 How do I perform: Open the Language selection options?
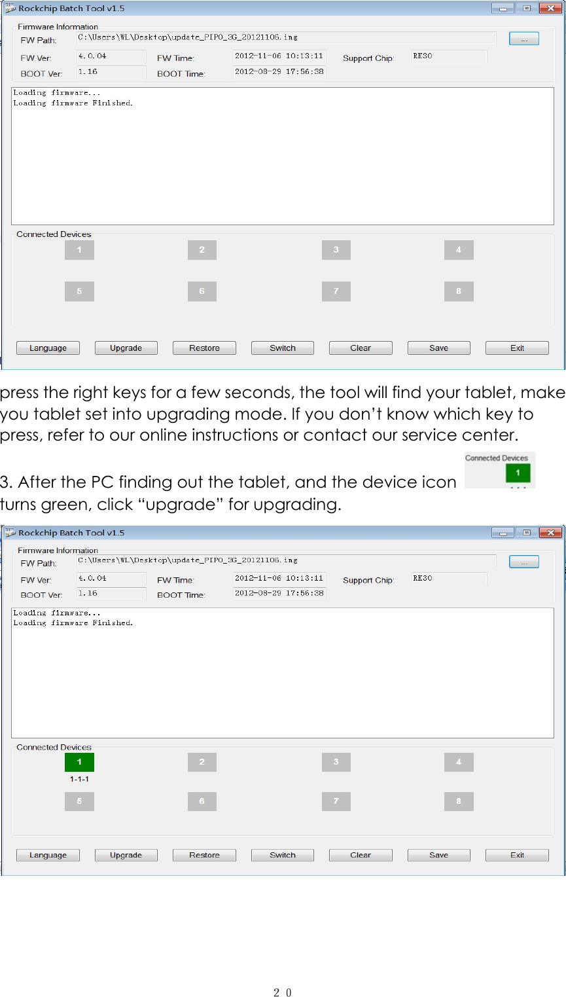48,348
